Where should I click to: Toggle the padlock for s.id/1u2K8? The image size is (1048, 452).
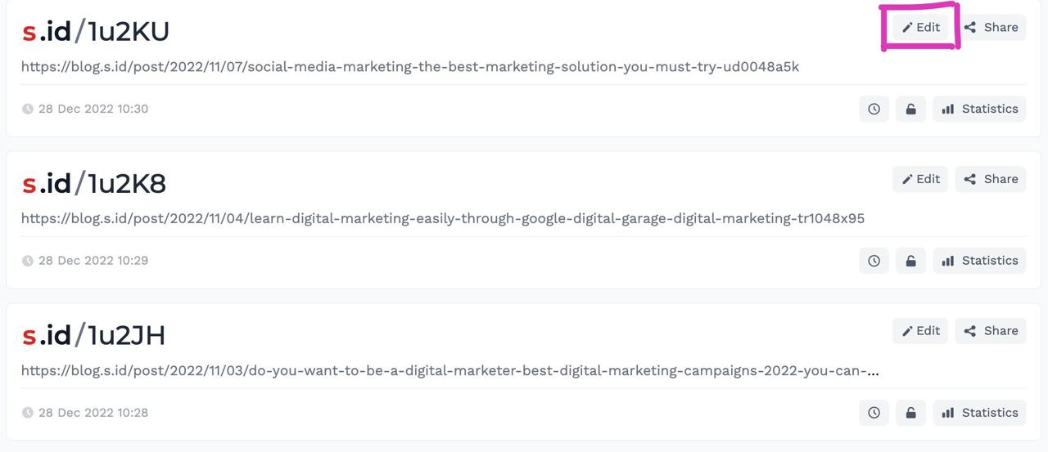pyautogui.click(x=910, y=261)
